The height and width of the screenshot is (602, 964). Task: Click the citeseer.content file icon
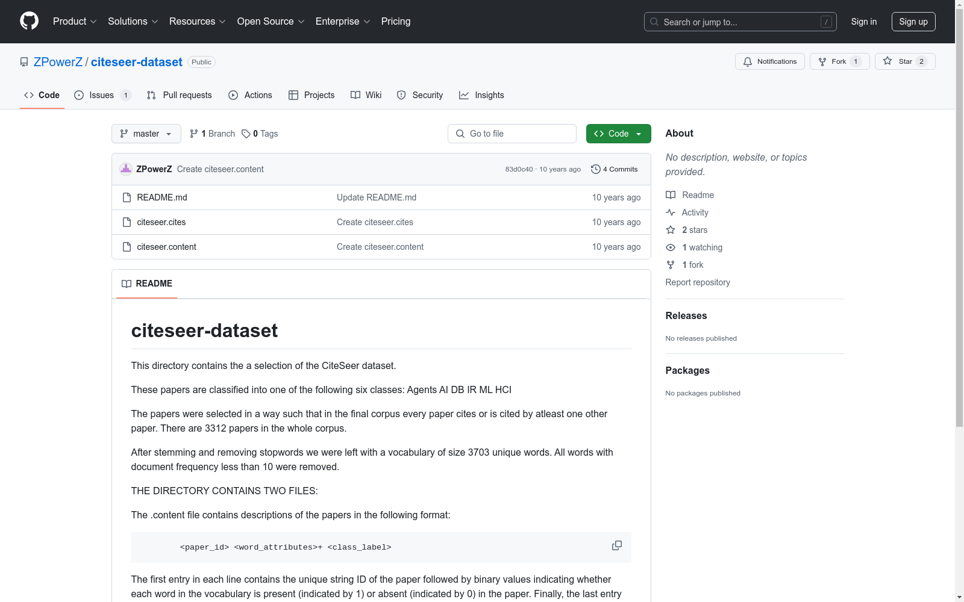[127, 247]
